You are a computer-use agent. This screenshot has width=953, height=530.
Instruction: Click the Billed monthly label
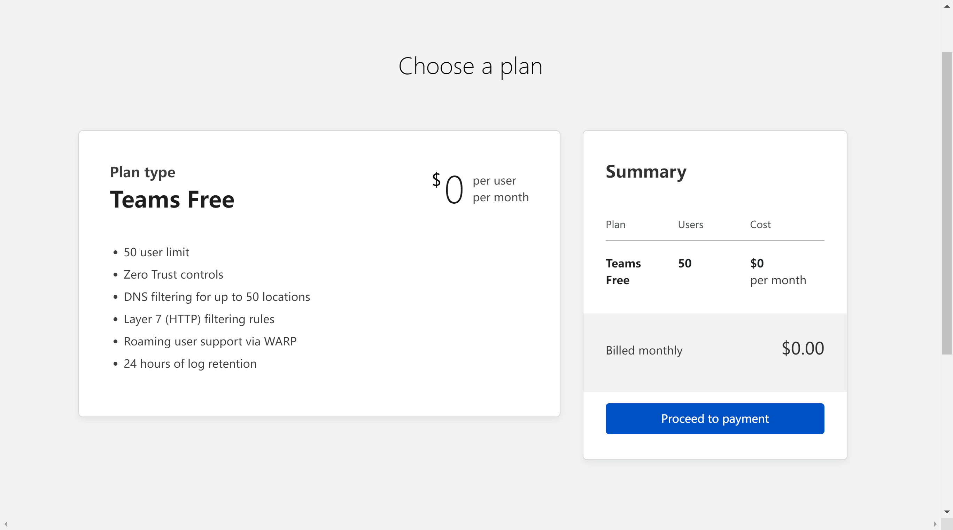[x=644, y=350]
